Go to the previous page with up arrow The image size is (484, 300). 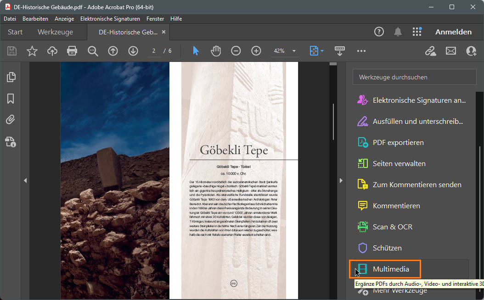pyautogui.click(x=113, y=51)
